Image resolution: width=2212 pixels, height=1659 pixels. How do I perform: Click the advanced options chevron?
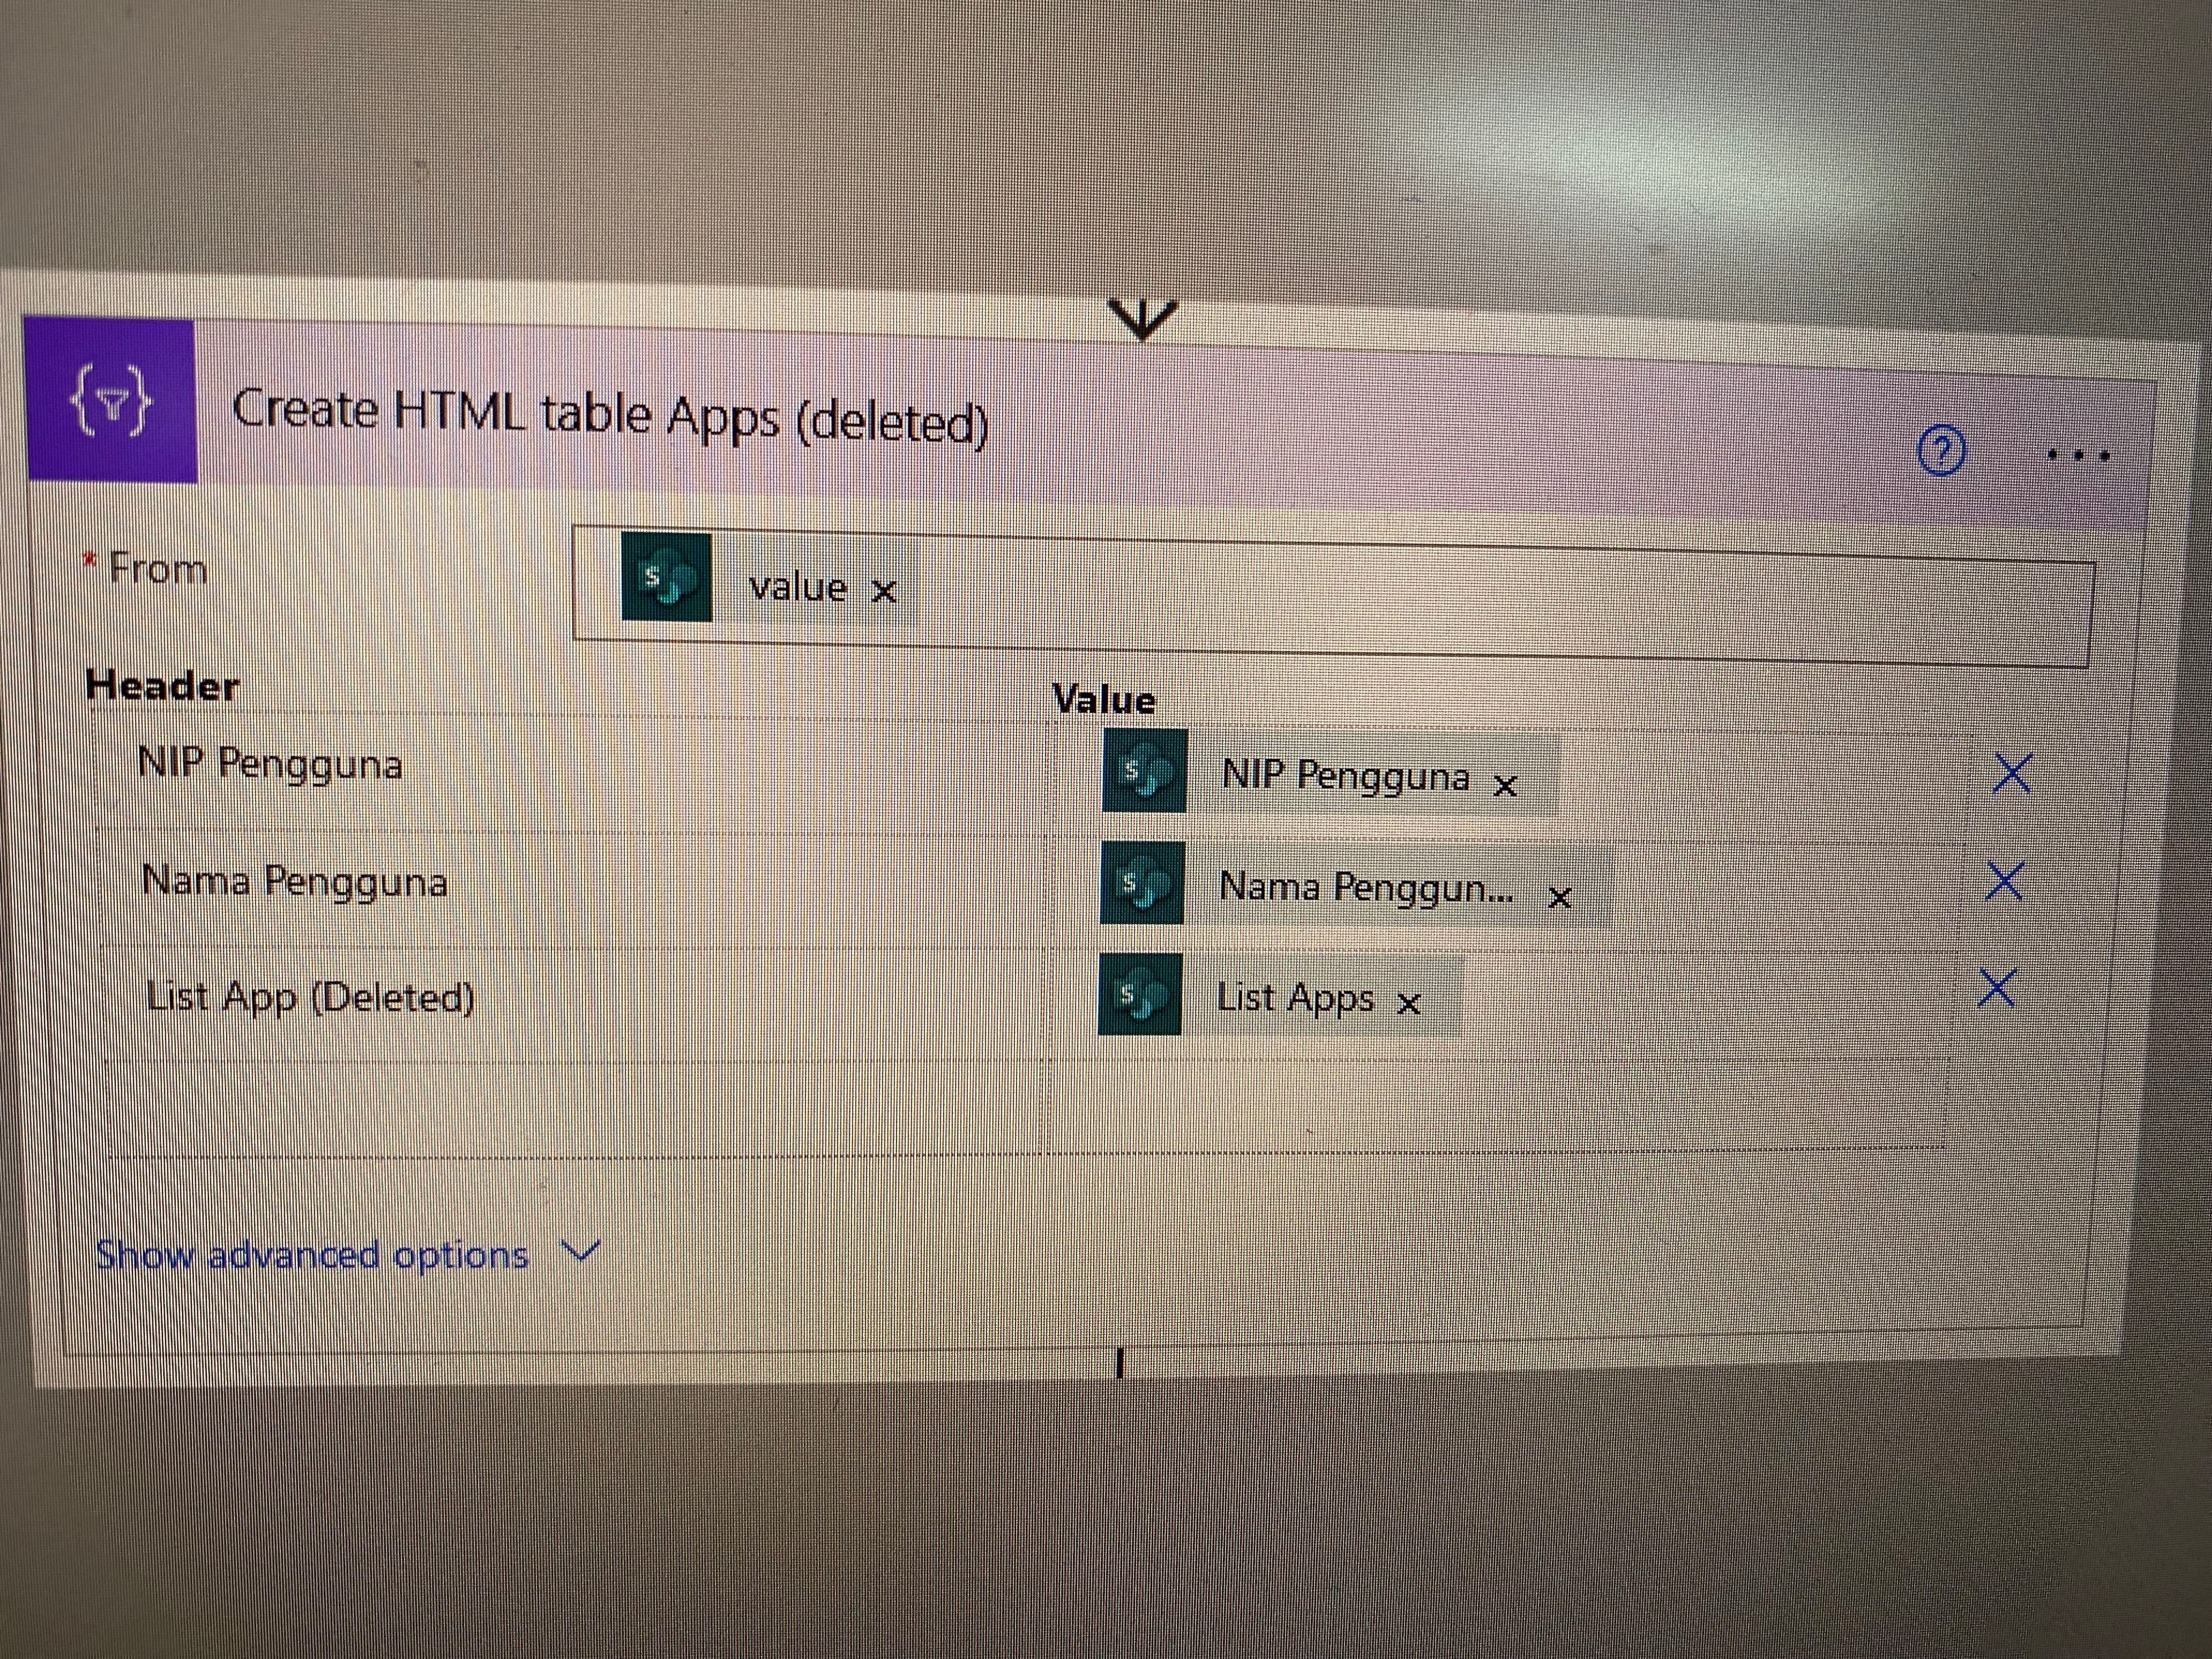(580, 1250)
